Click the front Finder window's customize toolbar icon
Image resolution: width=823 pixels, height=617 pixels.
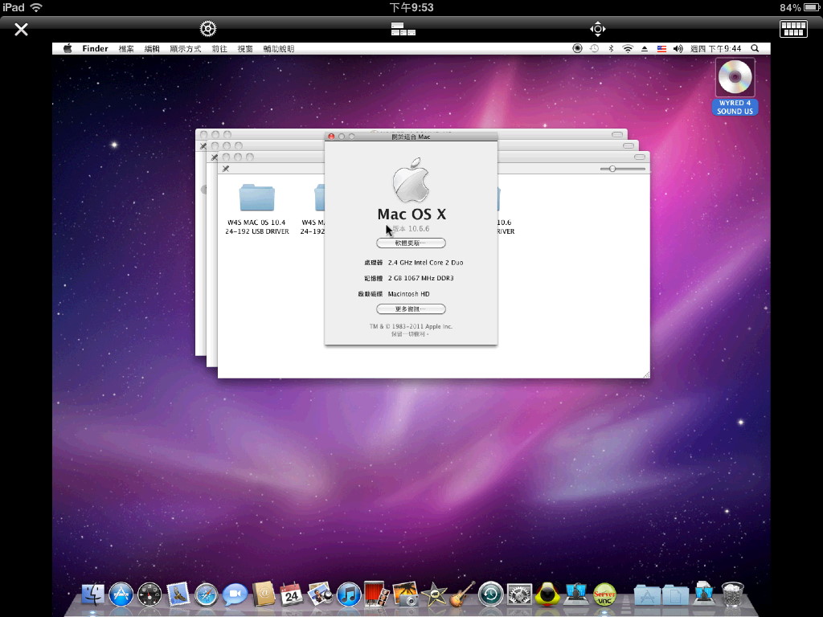pos(226,169)
